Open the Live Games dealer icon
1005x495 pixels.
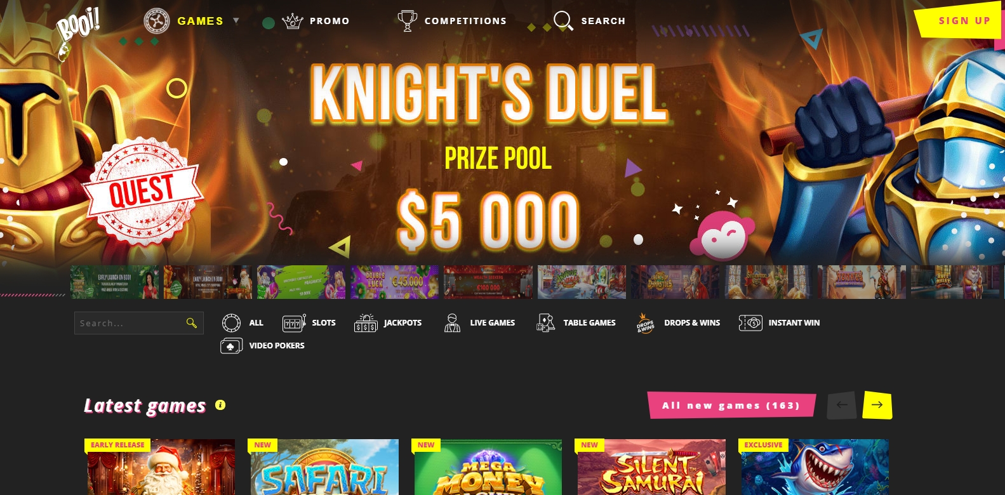pos(452,323)
